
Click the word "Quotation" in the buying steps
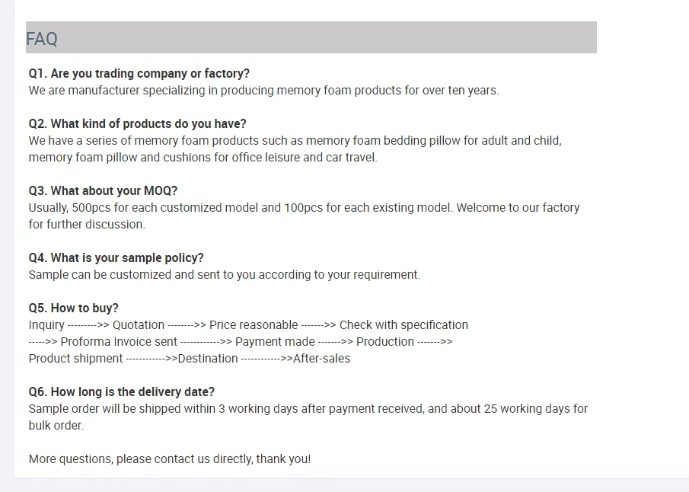(139, 325)
